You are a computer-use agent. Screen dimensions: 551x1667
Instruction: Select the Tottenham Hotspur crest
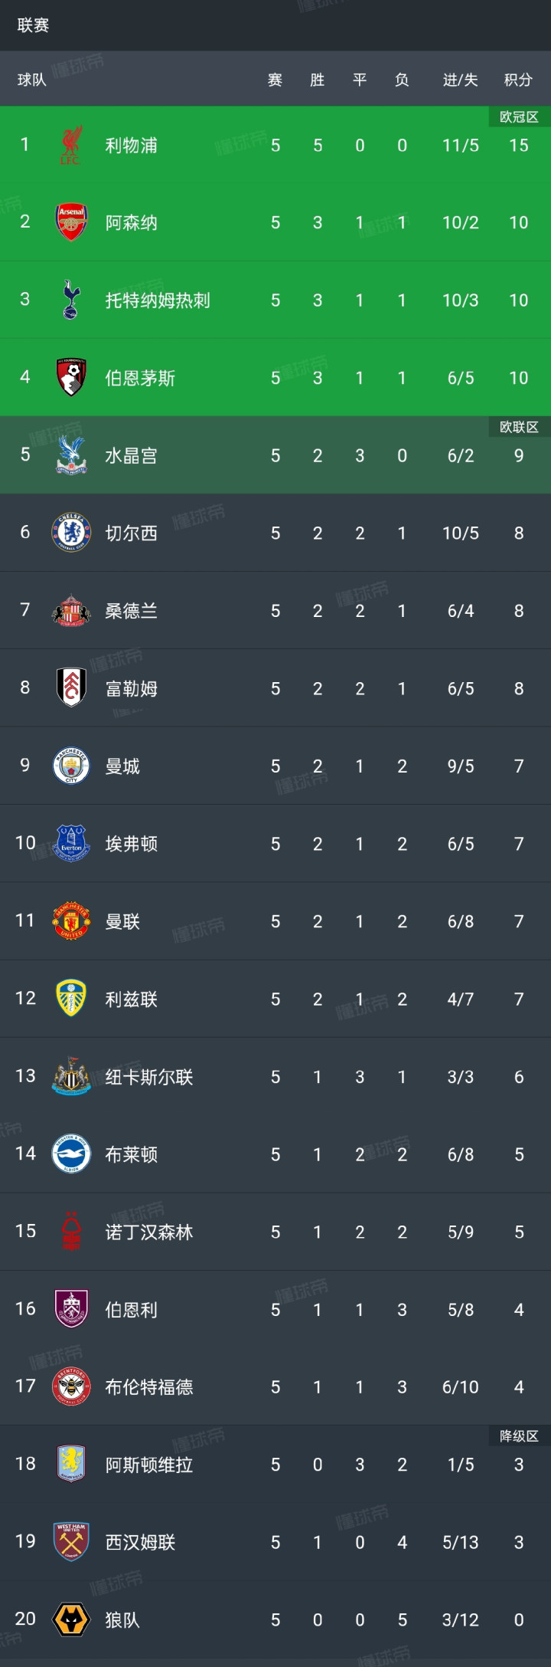coord(71,300)
